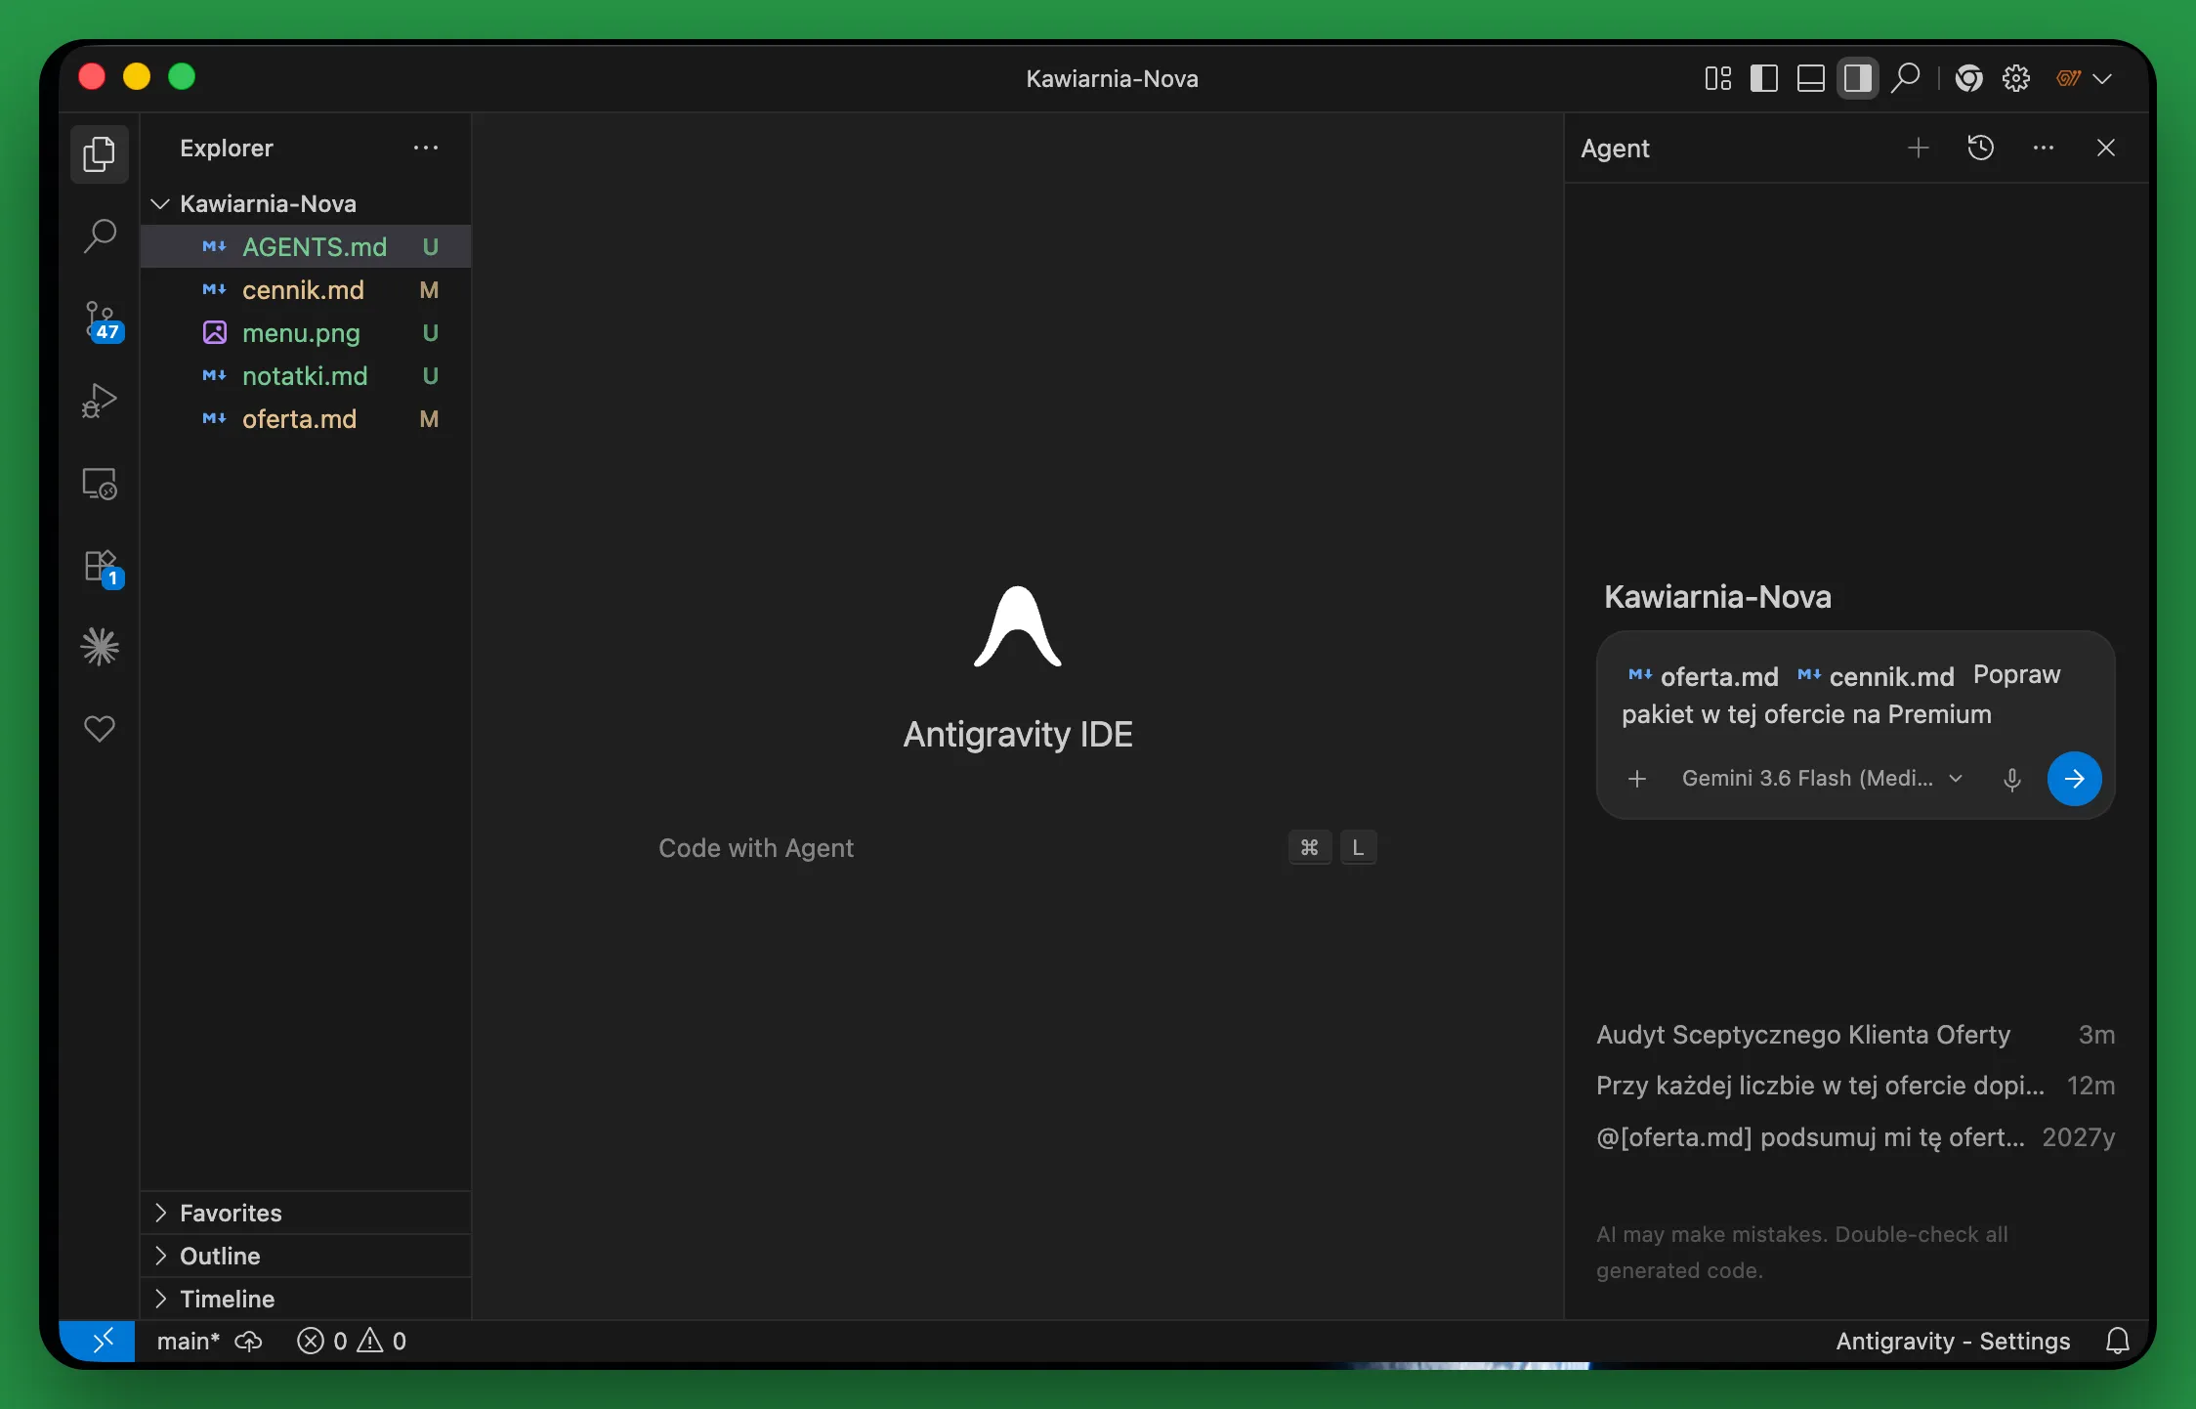Open the Run and Debug view
Screen dimensions: 2196x1409
coord(100,401)
